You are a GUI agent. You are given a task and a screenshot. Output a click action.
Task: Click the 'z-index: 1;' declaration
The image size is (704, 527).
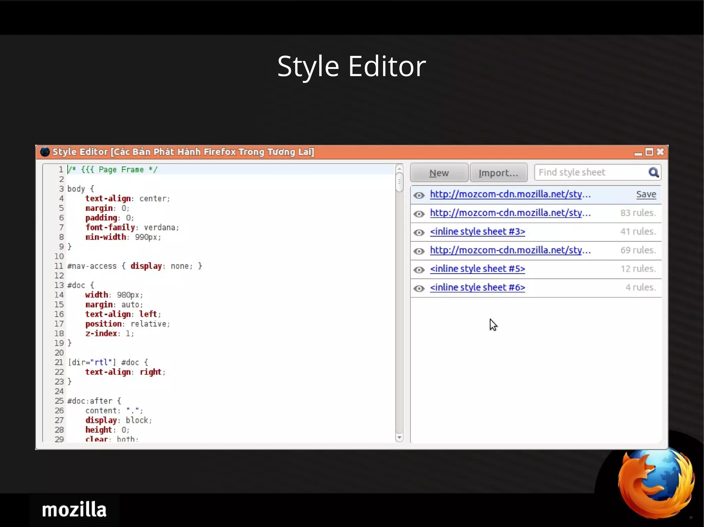(x=110, y=333)
